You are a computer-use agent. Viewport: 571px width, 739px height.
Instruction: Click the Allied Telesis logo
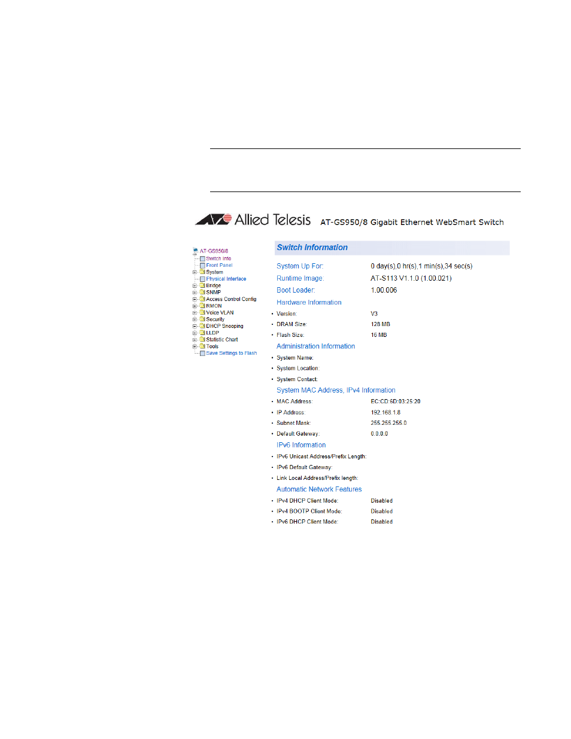pos(253,220)
